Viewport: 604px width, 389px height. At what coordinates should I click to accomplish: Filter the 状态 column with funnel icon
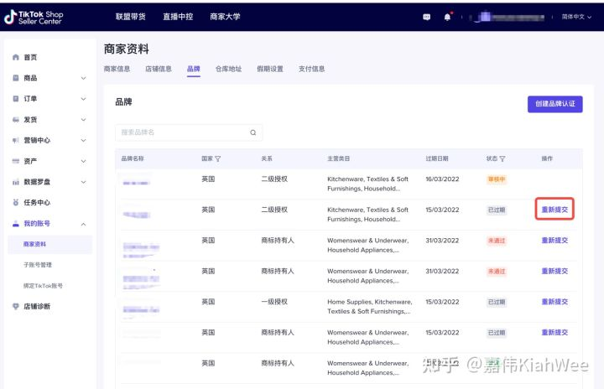(x=502, y=158)
